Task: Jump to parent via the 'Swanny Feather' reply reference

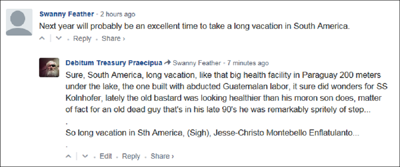Action: (x=197, y=63)
